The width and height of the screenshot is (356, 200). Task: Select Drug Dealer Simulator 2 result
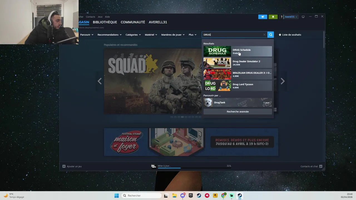[238, 63]
